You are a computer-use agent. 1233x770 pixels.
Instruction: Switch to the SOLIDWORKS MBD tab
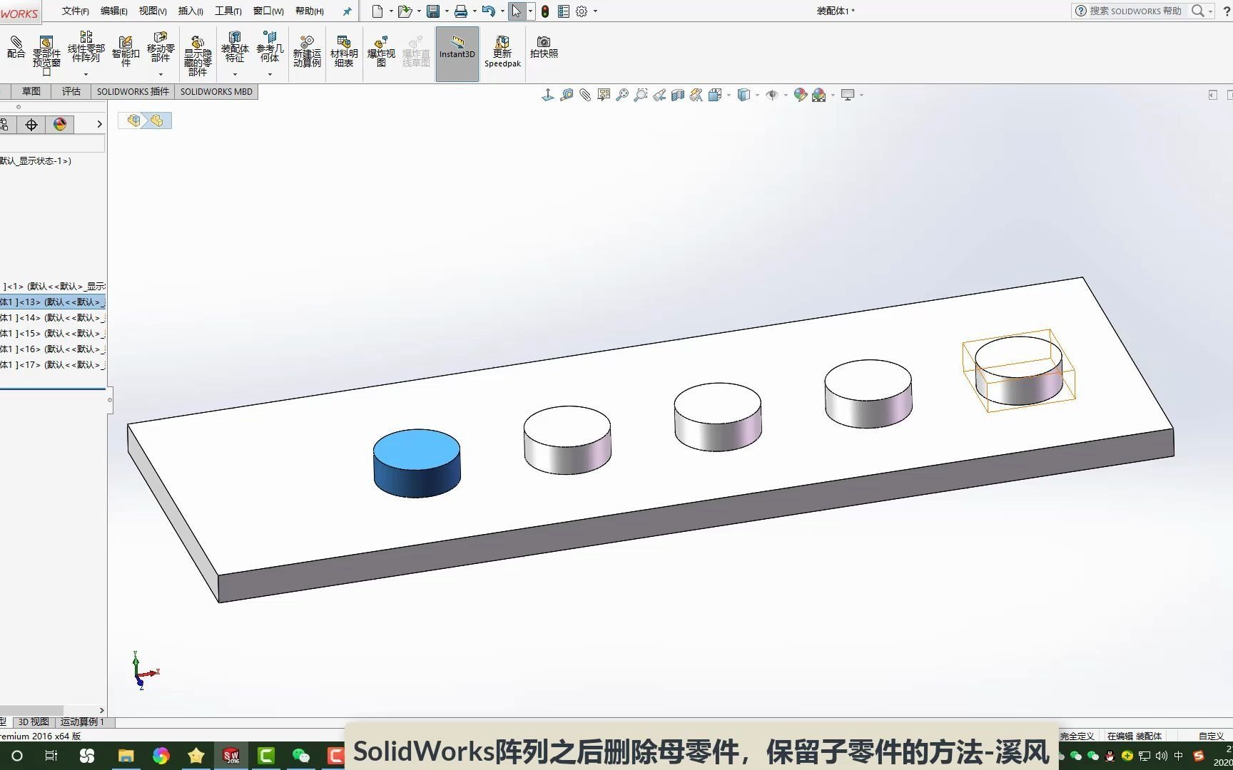(x=216, y=91)
